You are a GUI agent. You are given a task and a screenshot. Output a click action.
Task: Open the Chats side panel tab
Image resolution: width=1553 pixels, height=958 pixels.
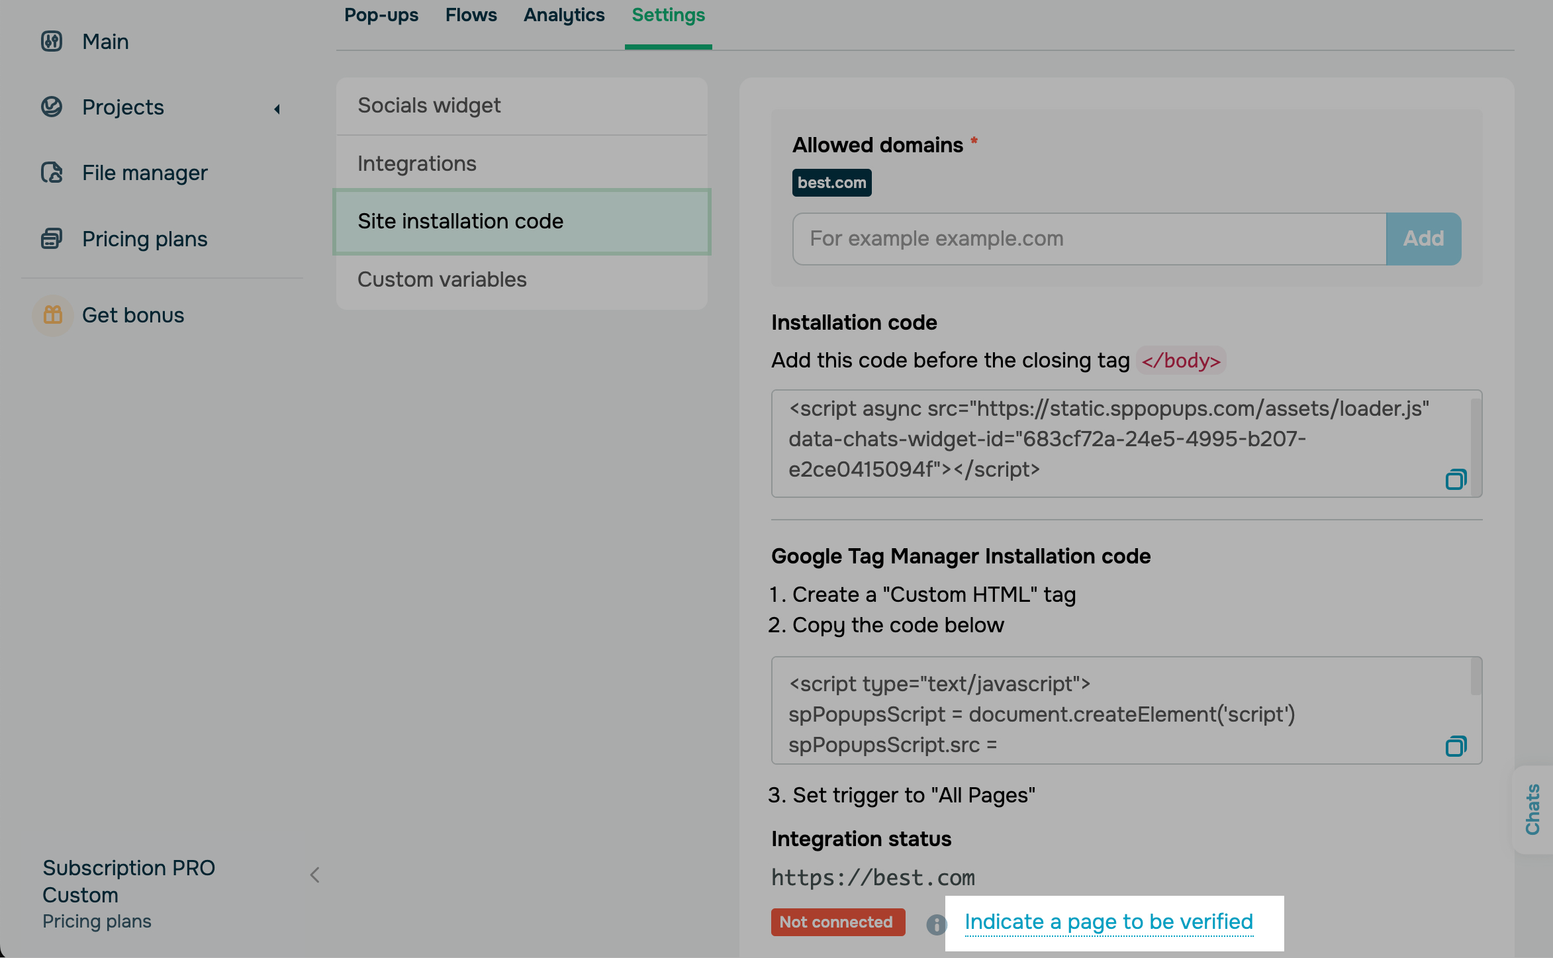tap(1532, 809)
